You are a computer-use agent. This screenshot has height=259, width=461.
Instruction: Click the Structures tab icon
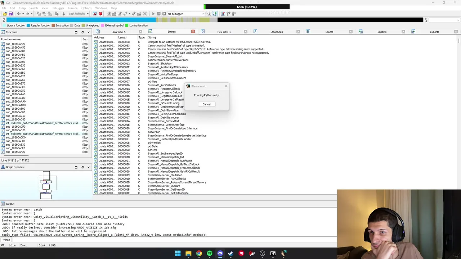[x=255, y=32]
